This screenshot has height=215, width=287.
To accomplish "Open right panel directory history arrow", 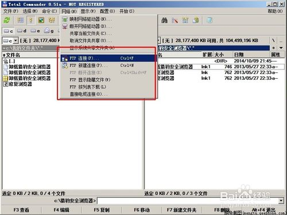I will coord(281,48).
